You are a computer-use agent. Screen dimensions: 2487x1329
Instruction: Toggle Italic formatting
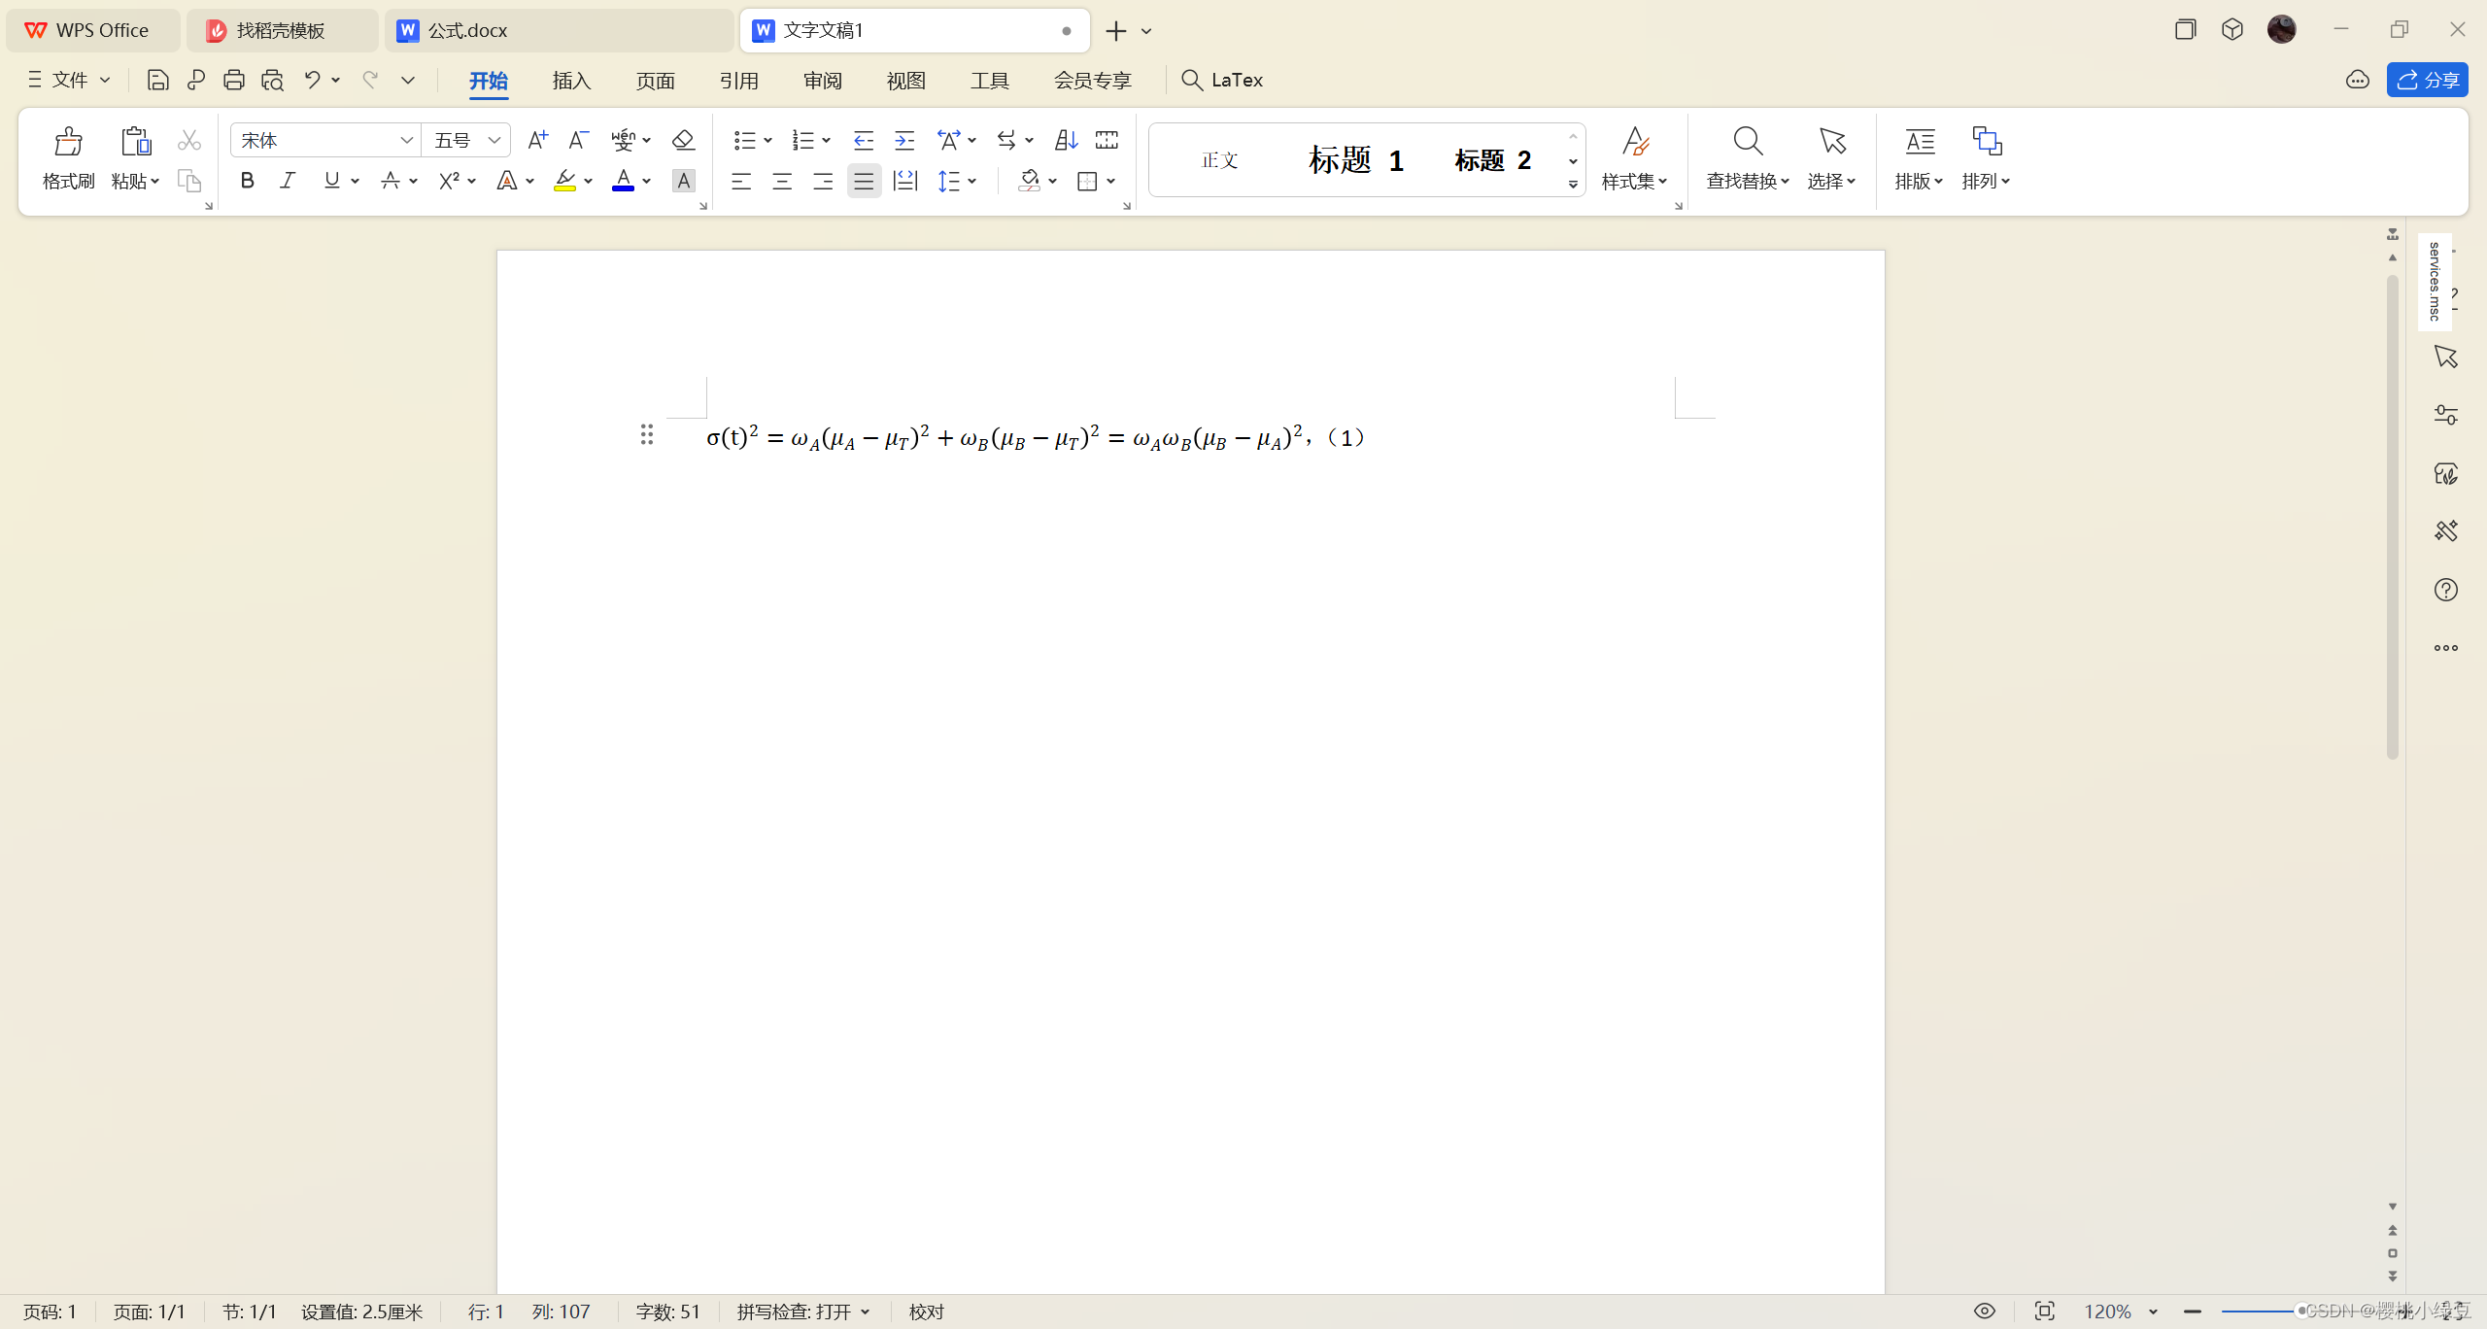pos(288,181)
